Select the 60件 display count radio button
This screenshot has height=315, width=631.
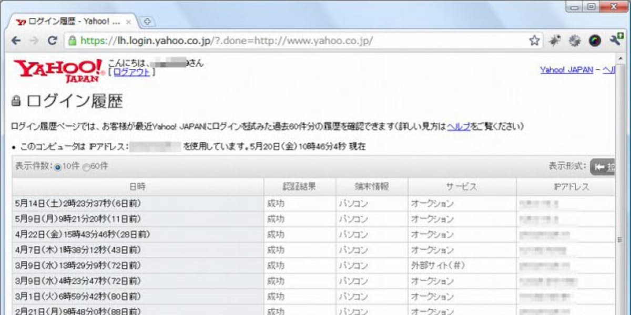pyautogui.click(x=86, y=167)
